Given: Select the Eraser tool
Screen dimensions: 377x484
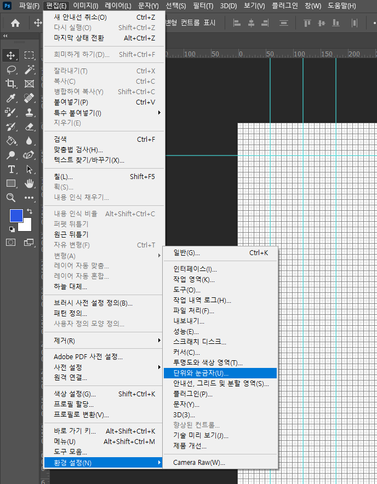Looking at the screenshot, I should click(29, 126).
